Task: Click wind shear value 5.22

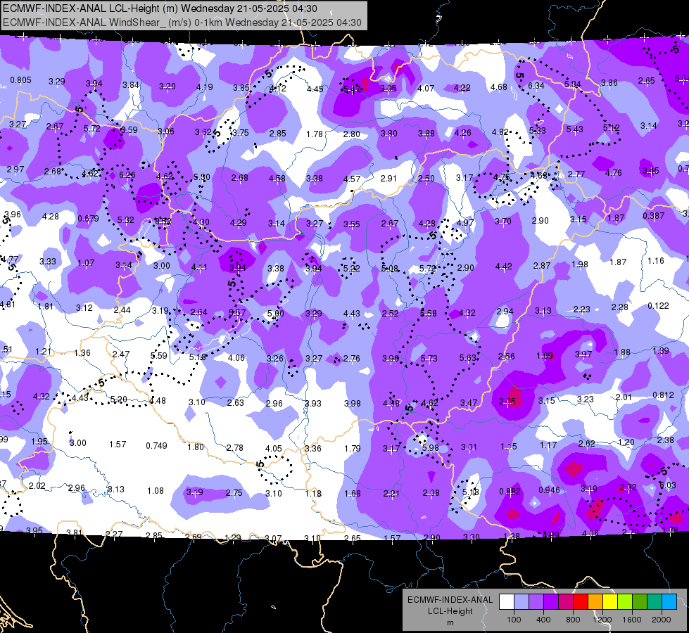Action: click(351, 268)
